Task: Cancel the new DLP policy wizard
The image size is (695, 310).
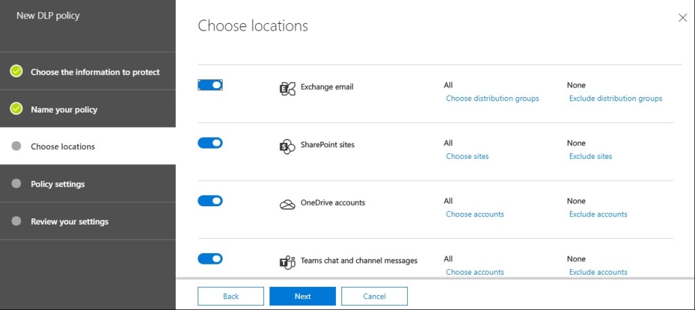Action: [x=375, y=296]
